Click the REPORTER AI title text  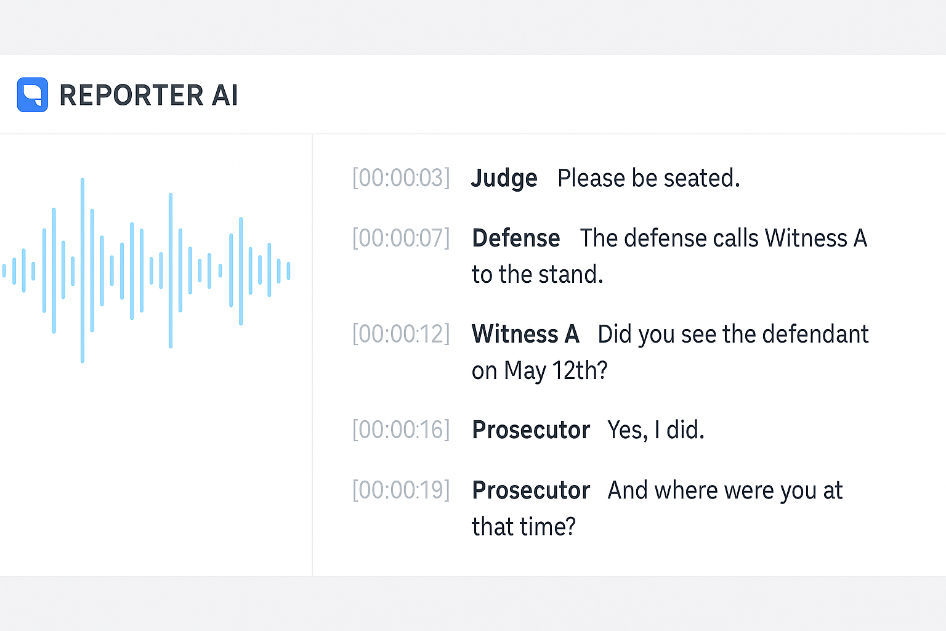pyautogui.click(x=148, y=96)
